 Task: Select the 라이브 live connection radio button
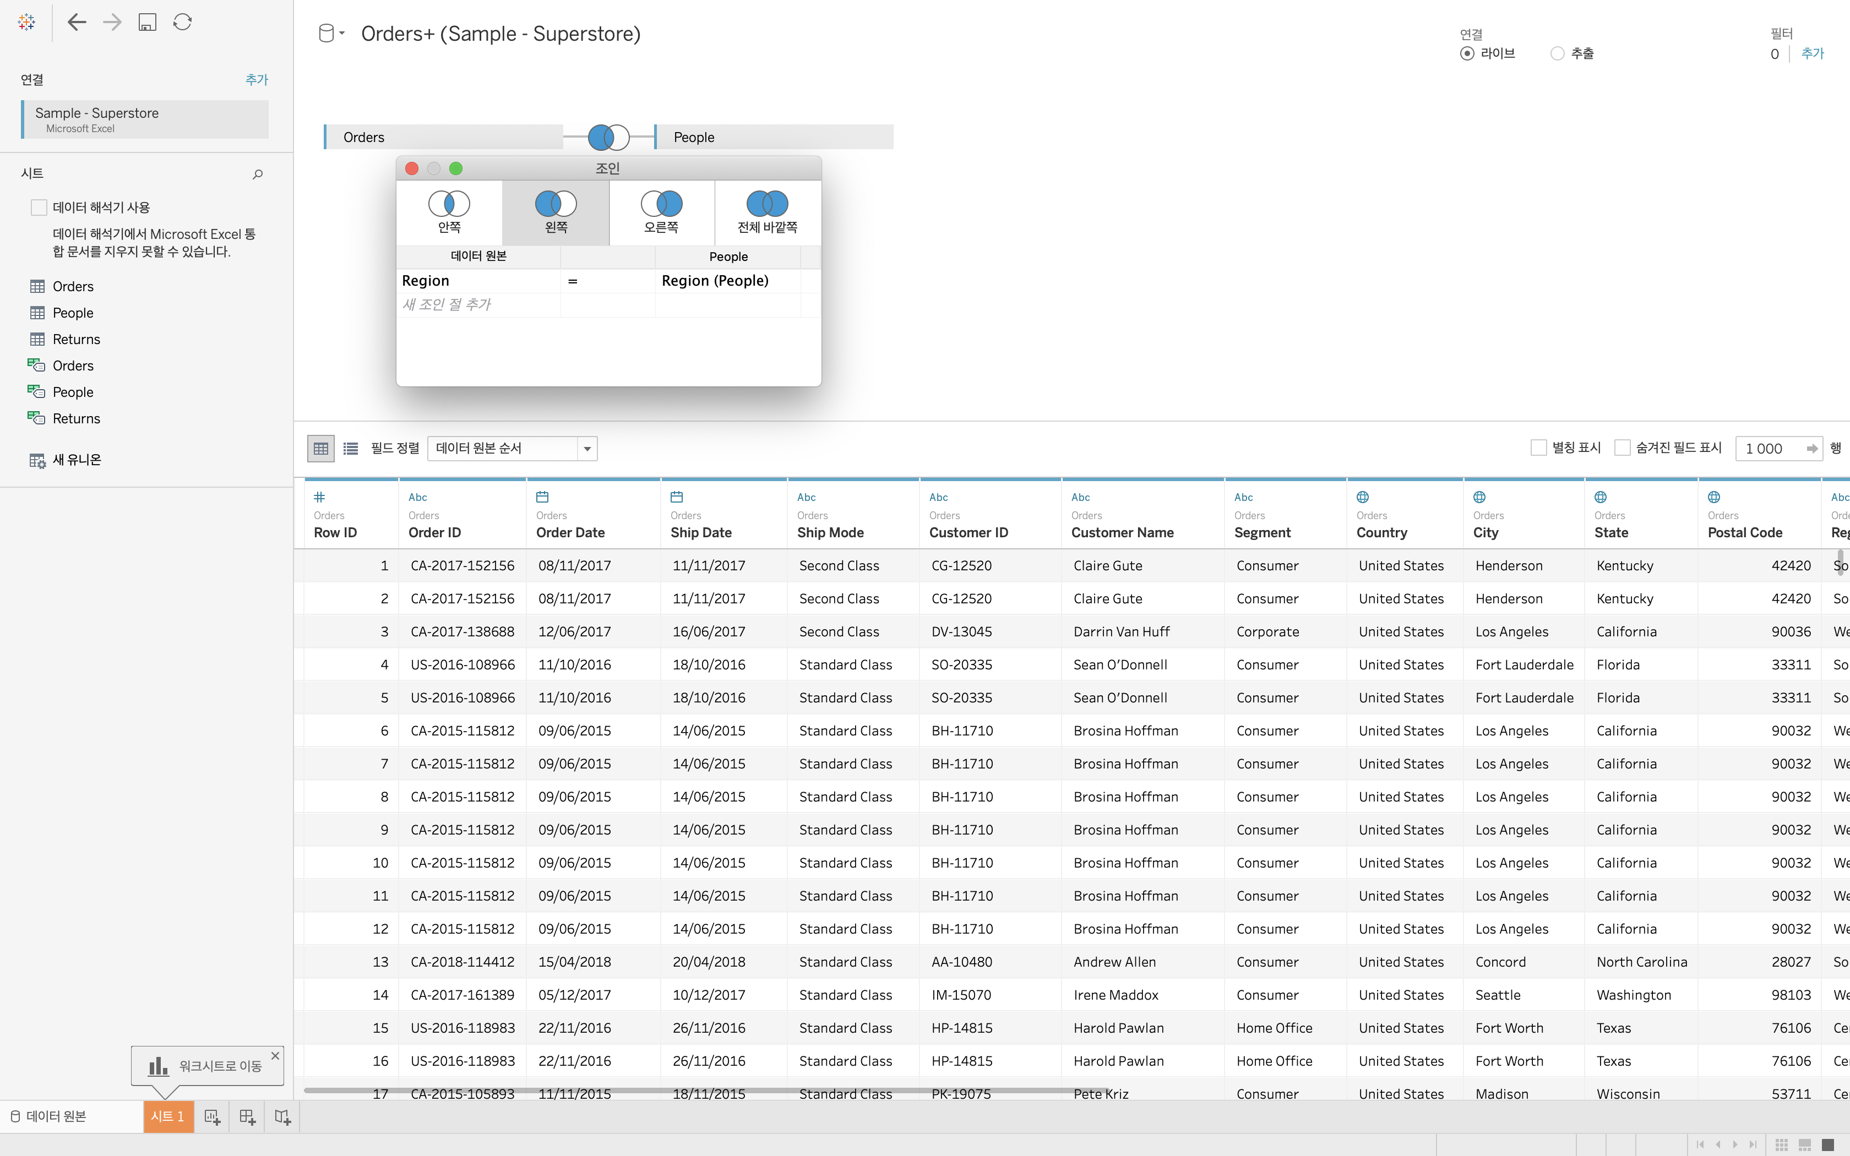coord(1467,53)
